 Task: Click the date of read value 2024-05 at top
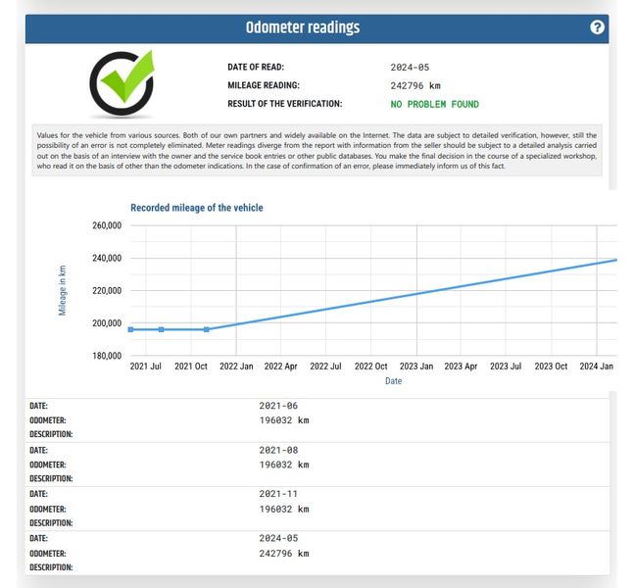tap(410, 68)
